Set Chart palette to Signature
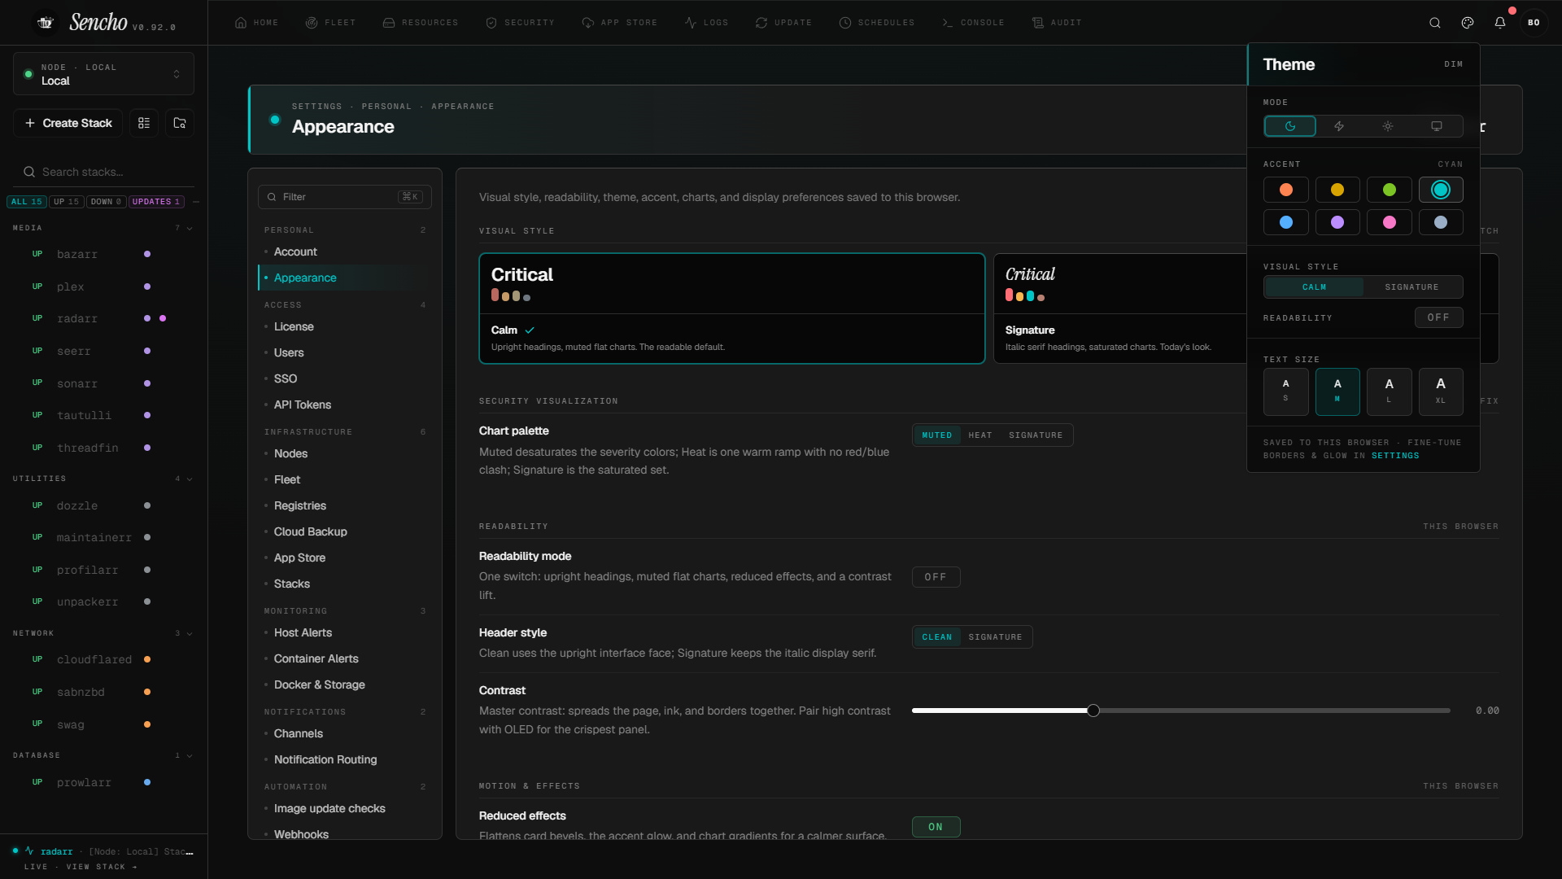The image size is (1562, 879). 1036,435
